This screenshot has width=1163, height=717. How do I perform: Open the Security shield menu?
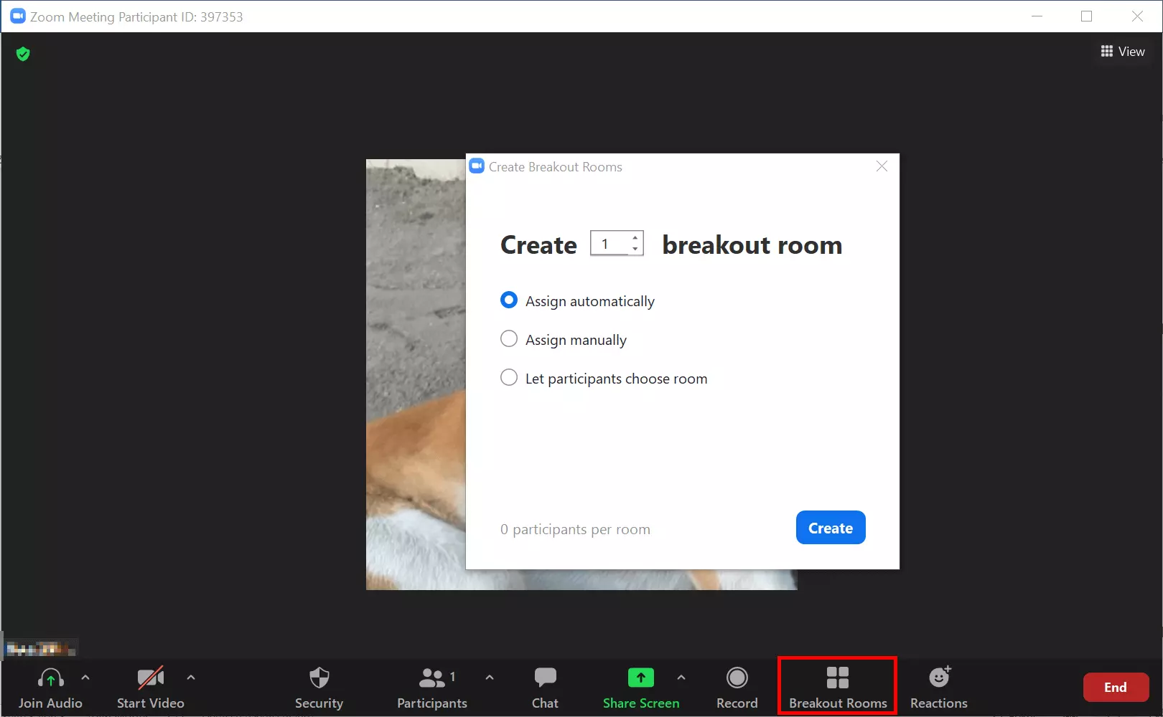point(319,688)
